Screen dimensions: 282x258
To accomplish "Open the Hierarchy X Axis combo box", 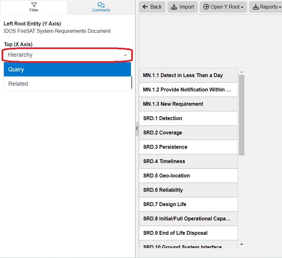I will click(x=67, y=55).
